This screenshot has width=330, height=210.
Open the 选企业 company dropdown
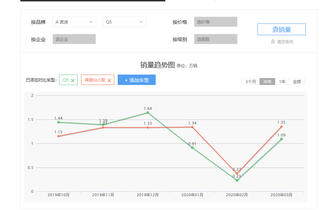click(x=74, y=39)
